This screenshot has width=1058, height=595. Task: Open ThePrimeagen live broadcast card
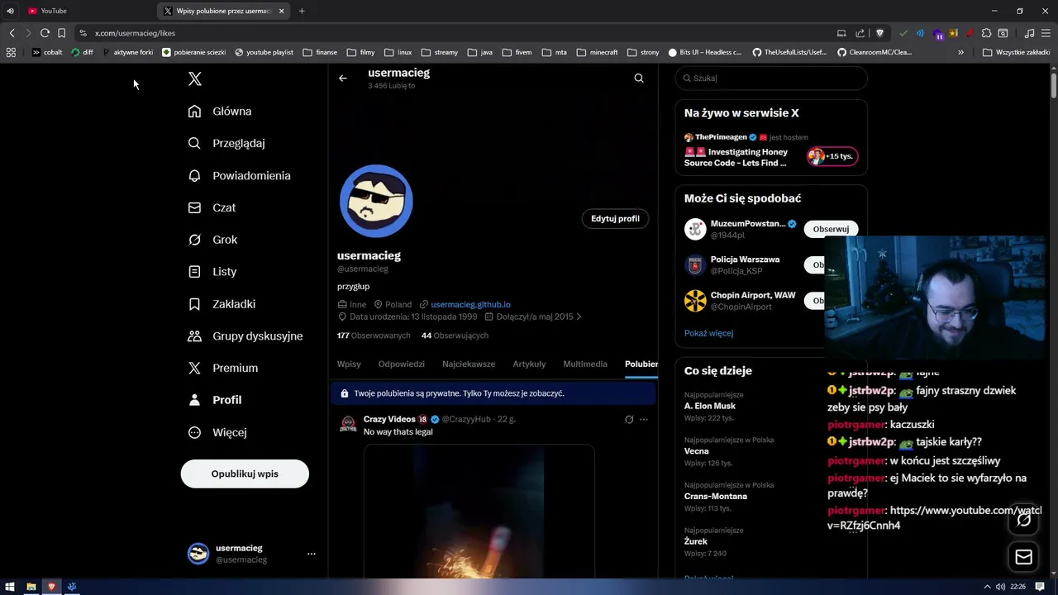pyautogui.click(x=771, y=150)
